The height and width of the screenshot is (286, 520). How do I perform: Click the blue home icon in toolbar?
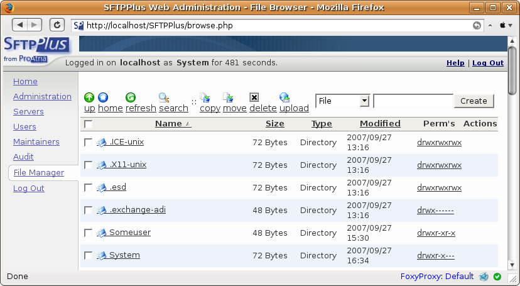(x=103, y=97)
